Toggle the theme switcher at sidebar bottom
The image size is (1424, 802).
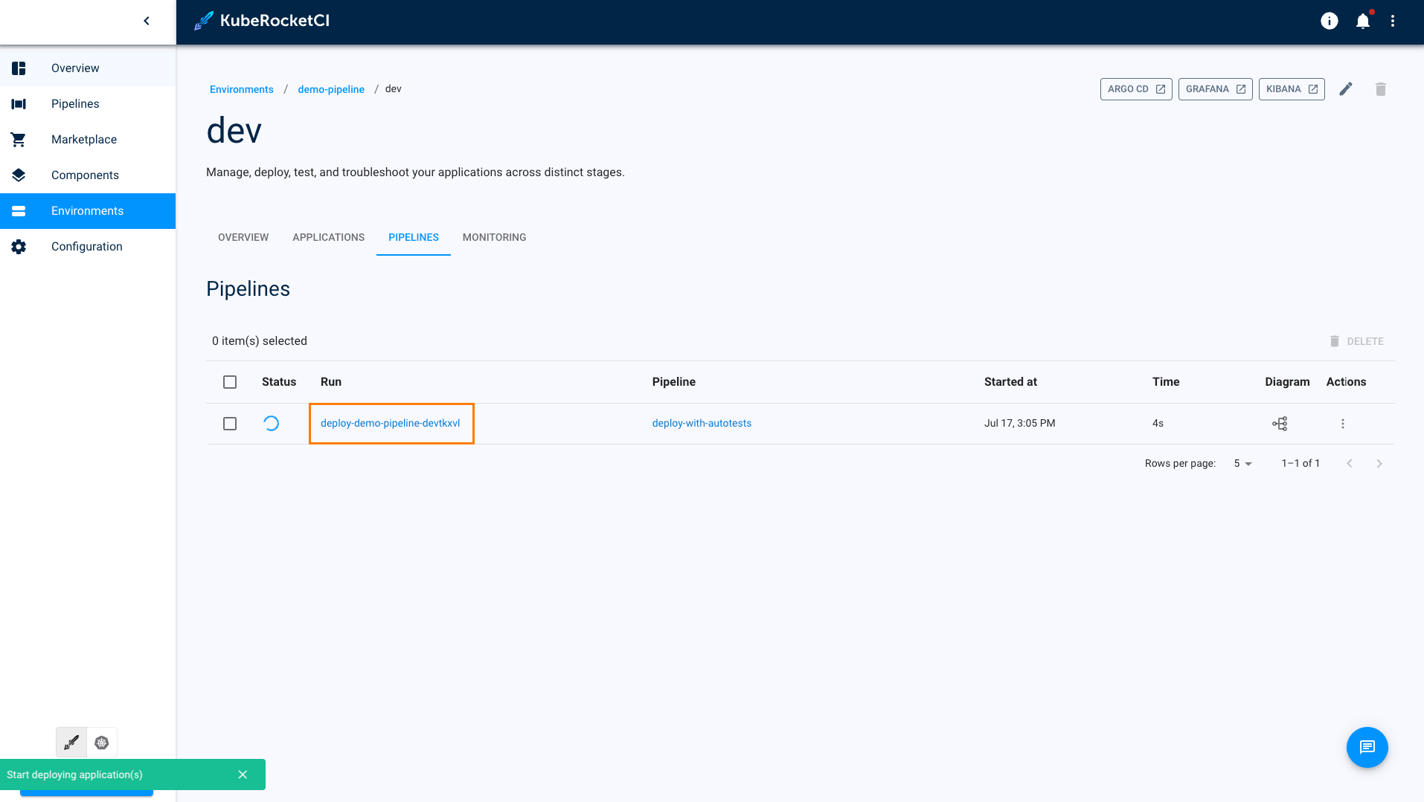pyautogui.click(x=71, y=742)
